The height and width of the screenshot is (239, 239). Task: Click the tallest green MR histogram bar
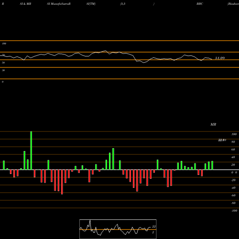pyautogui.click(x=31, y=151)
